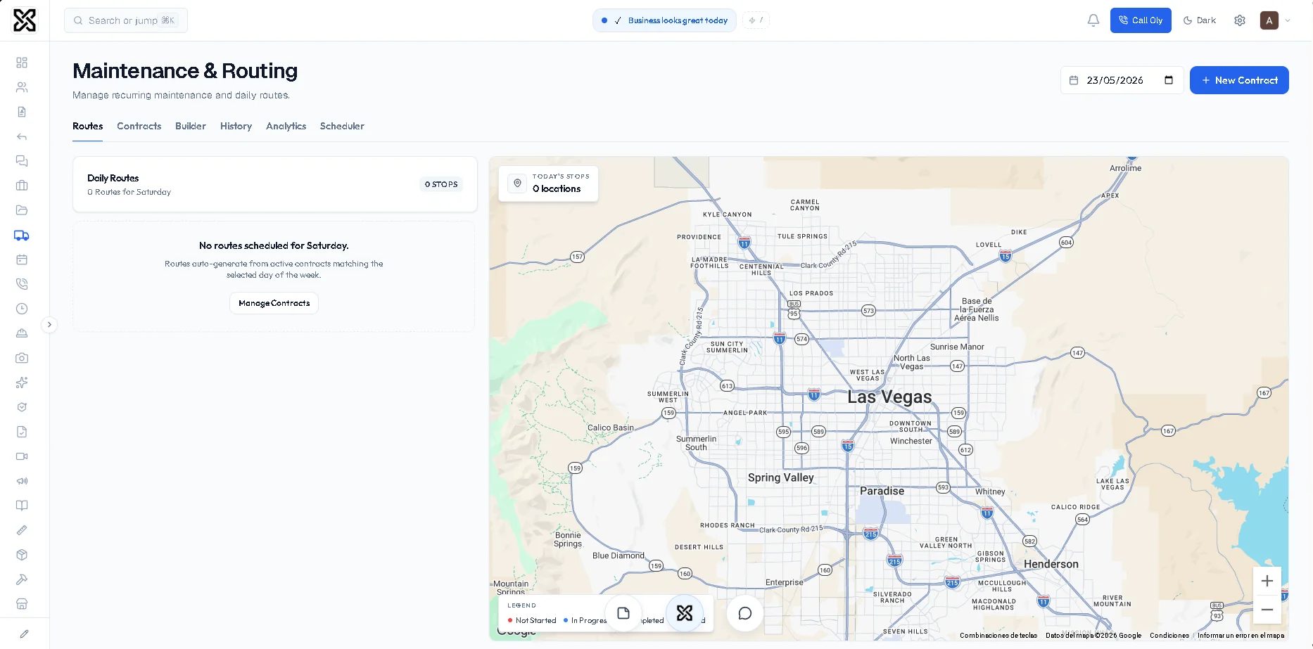Click the New Contract button
The image size is (1313, 649).
click(1239, 80)
